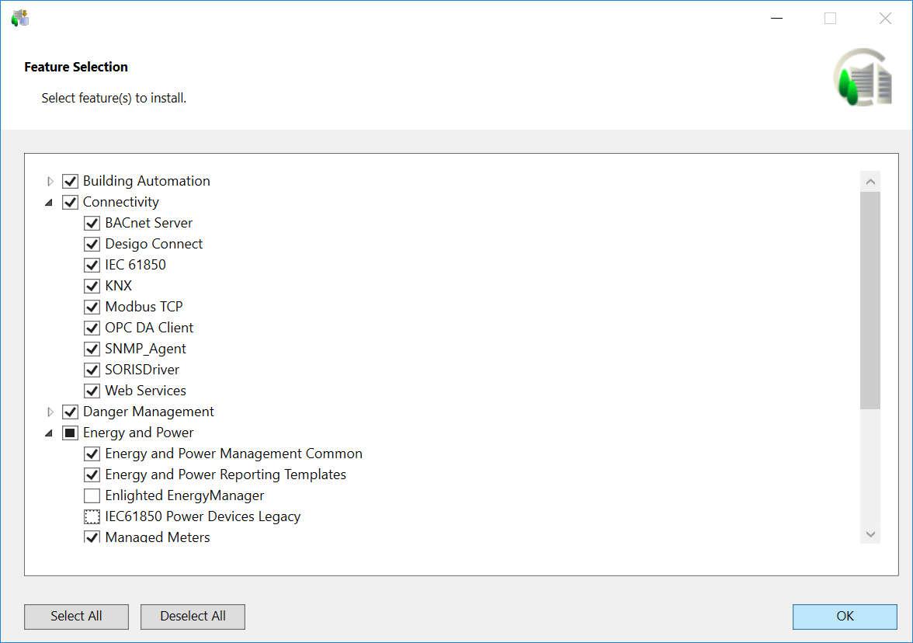Screen dimensions: 913x643
Task: Click the installer icon in the title bar
Action: tap(19, 18)
